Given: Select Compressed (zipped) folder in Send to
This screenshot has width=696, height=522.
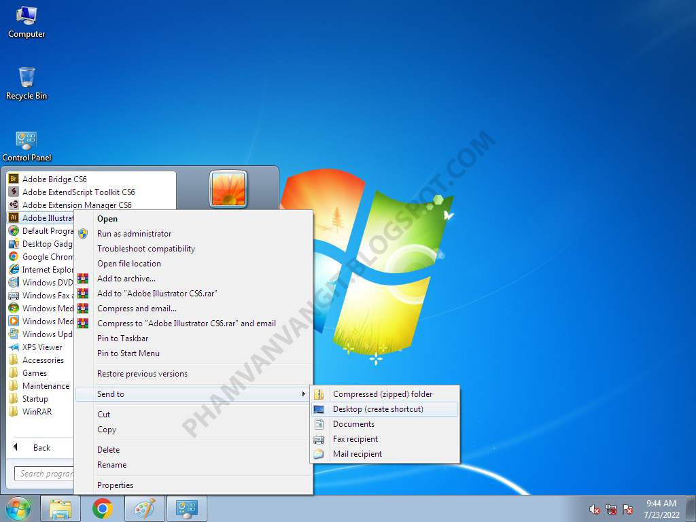Looking at the screenshot, I should [x=385, y=394].
